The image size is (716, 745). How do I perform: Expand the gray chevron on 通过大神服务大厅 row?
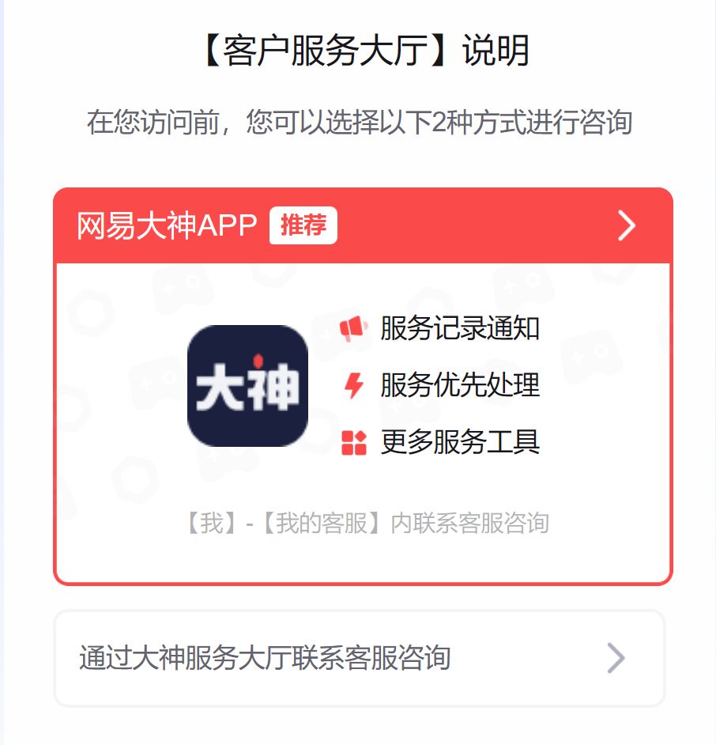[x=616, y=658]
